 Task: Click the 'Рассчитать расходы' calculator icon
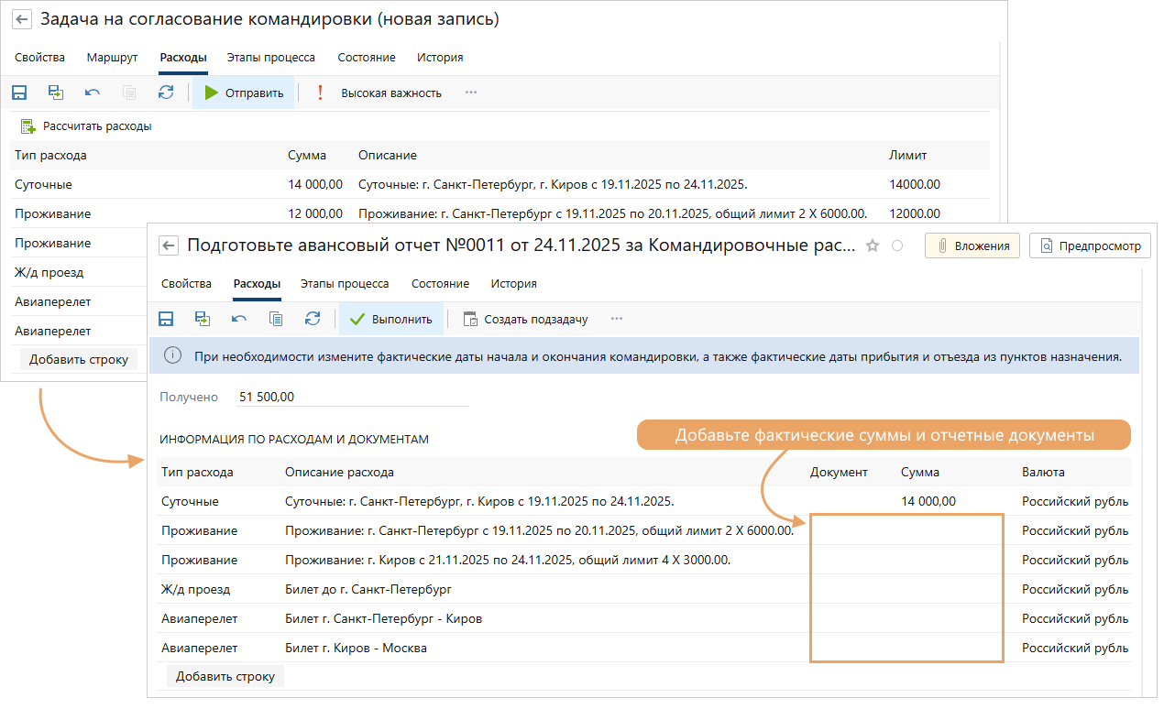[x=28, y=126]
